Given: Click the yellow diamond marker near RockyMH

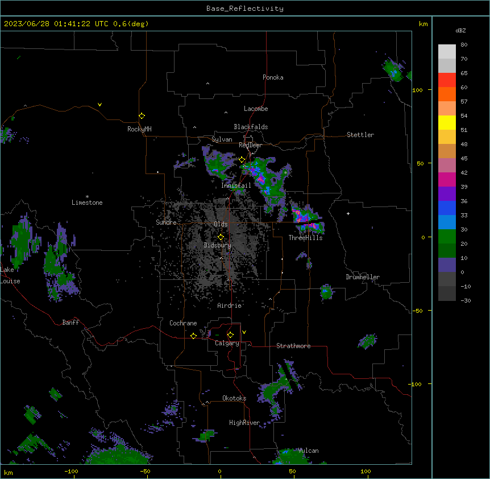Looking at the screenshot, I should [142, 116].
